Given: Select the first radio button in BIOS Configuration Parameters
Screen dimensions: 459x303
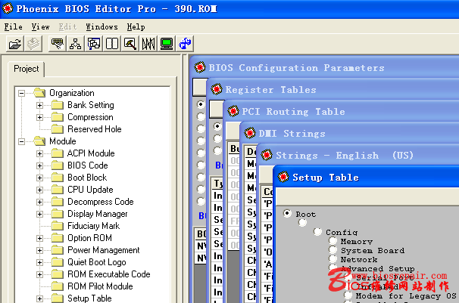Looking at the screenshot, I should pos(201,104).
